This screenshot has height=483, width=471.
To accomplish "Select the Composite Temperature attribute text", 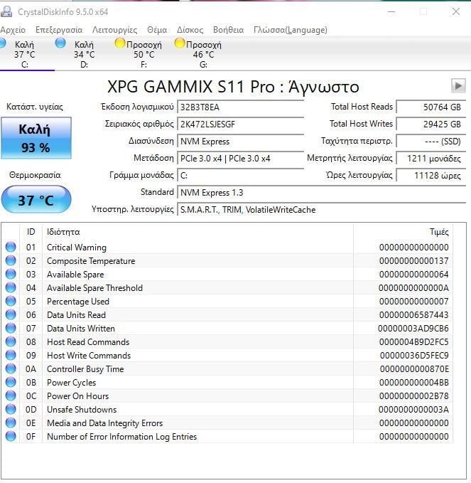I will (x=91, y=261).
